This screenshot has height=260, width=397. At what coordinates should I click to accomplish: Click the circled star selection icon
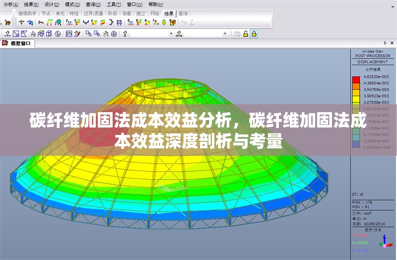[114, 34]
